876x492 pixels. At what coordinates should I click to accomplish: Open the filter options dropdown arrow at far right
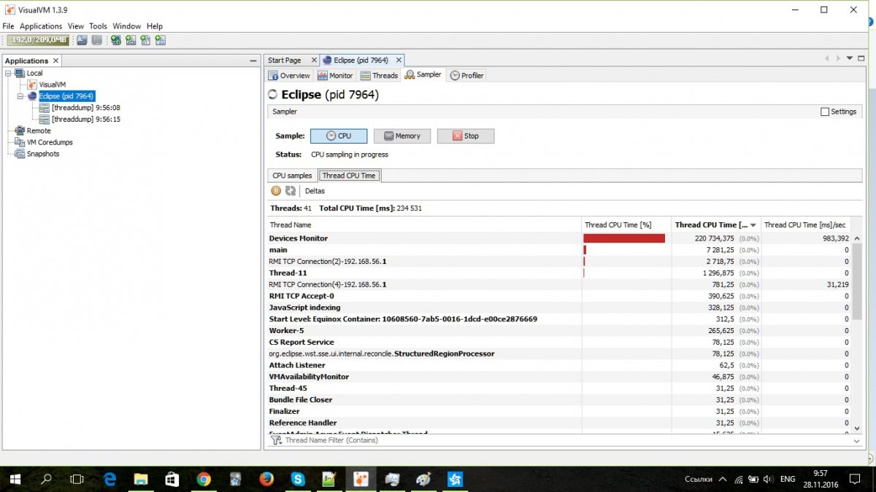[x=856, y=440]
